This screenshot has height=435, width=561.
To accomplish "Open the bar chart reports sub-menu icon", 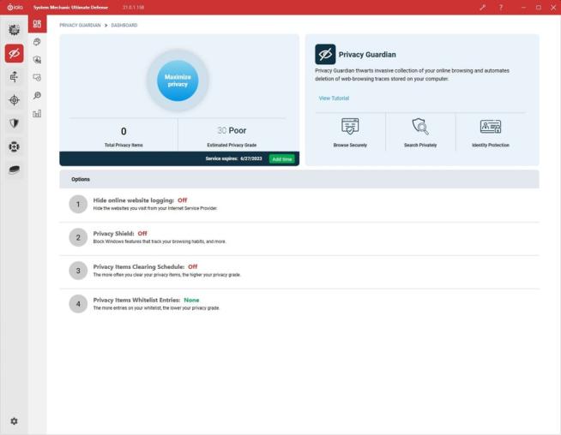I will 37,114.
